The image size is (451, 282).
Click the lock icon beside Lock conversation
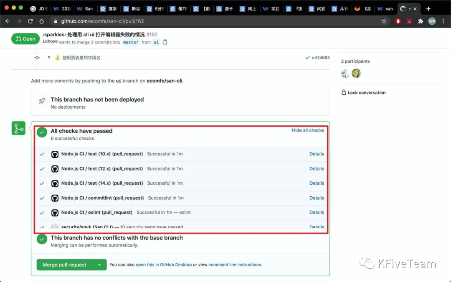click(x=343, y=92)
